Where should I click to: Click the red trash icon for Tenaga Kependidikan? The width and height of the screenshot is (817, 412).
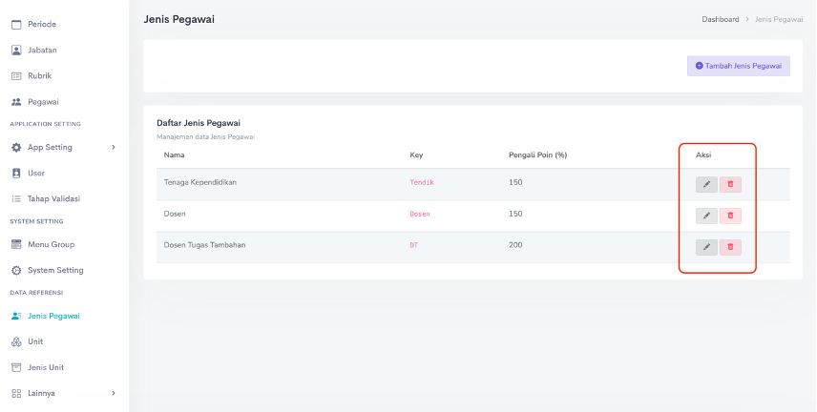coord(730,185)
